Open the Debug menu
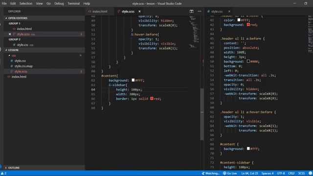This screenshot has height=176, width=313. coord(59,3)
